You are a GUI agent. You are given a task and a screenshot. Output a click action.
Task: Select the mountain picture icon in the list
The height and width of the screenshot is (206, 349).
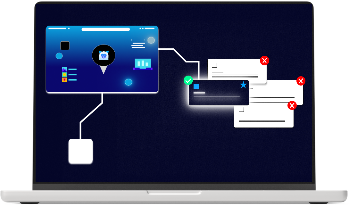point(64,69)
